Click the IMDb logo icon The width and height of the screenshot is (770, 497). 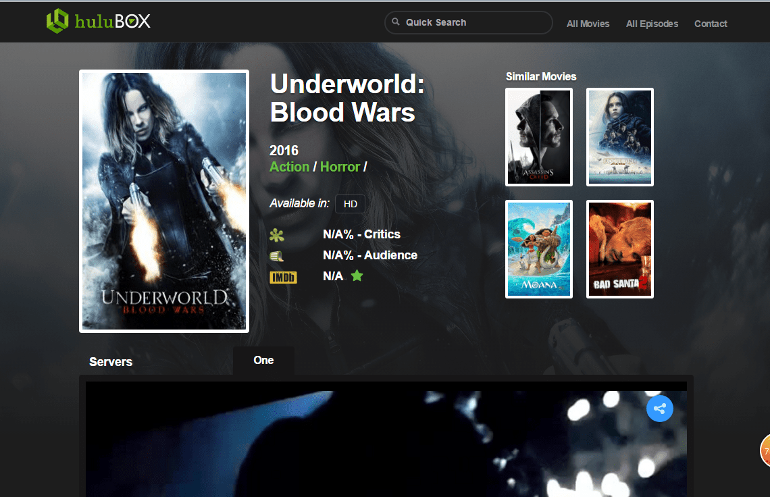click(x=284, y=278)
